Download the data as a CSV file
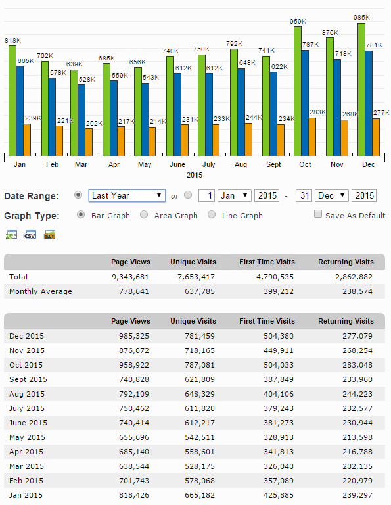391x505 pixels. [x=30, y=235]
